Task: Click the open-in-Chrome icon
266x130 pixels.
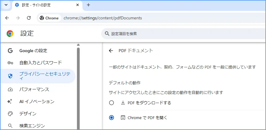Action: coord(123,118)
